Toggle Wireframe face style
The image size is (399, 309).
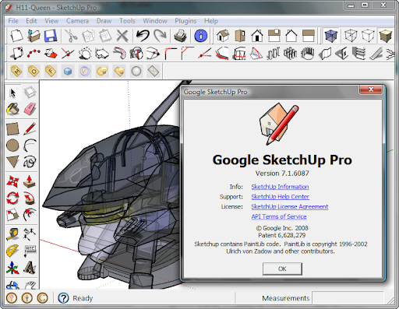click(x=351, y=36)
